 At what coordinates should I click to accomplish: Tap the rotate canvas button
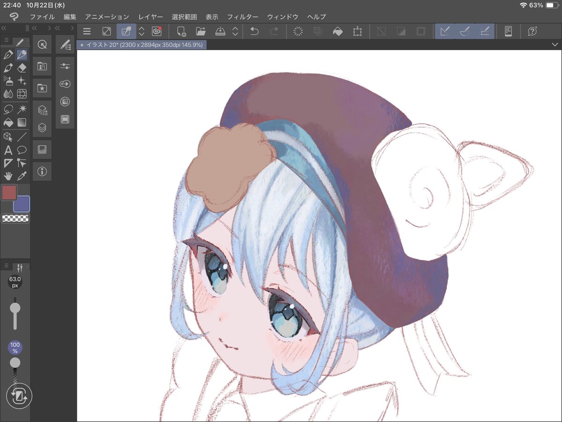click(19, 396)
